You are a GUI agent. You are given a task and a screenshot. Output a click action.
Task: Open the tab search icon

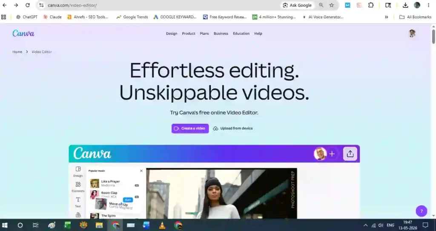tap(388, 5)
